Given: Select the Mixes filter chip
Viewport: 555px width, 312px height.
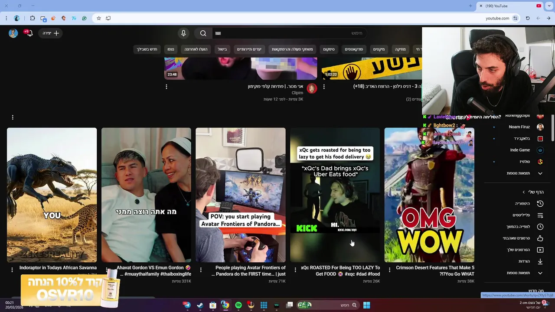Looking at the screenshot, I should (x=379, y=49).
